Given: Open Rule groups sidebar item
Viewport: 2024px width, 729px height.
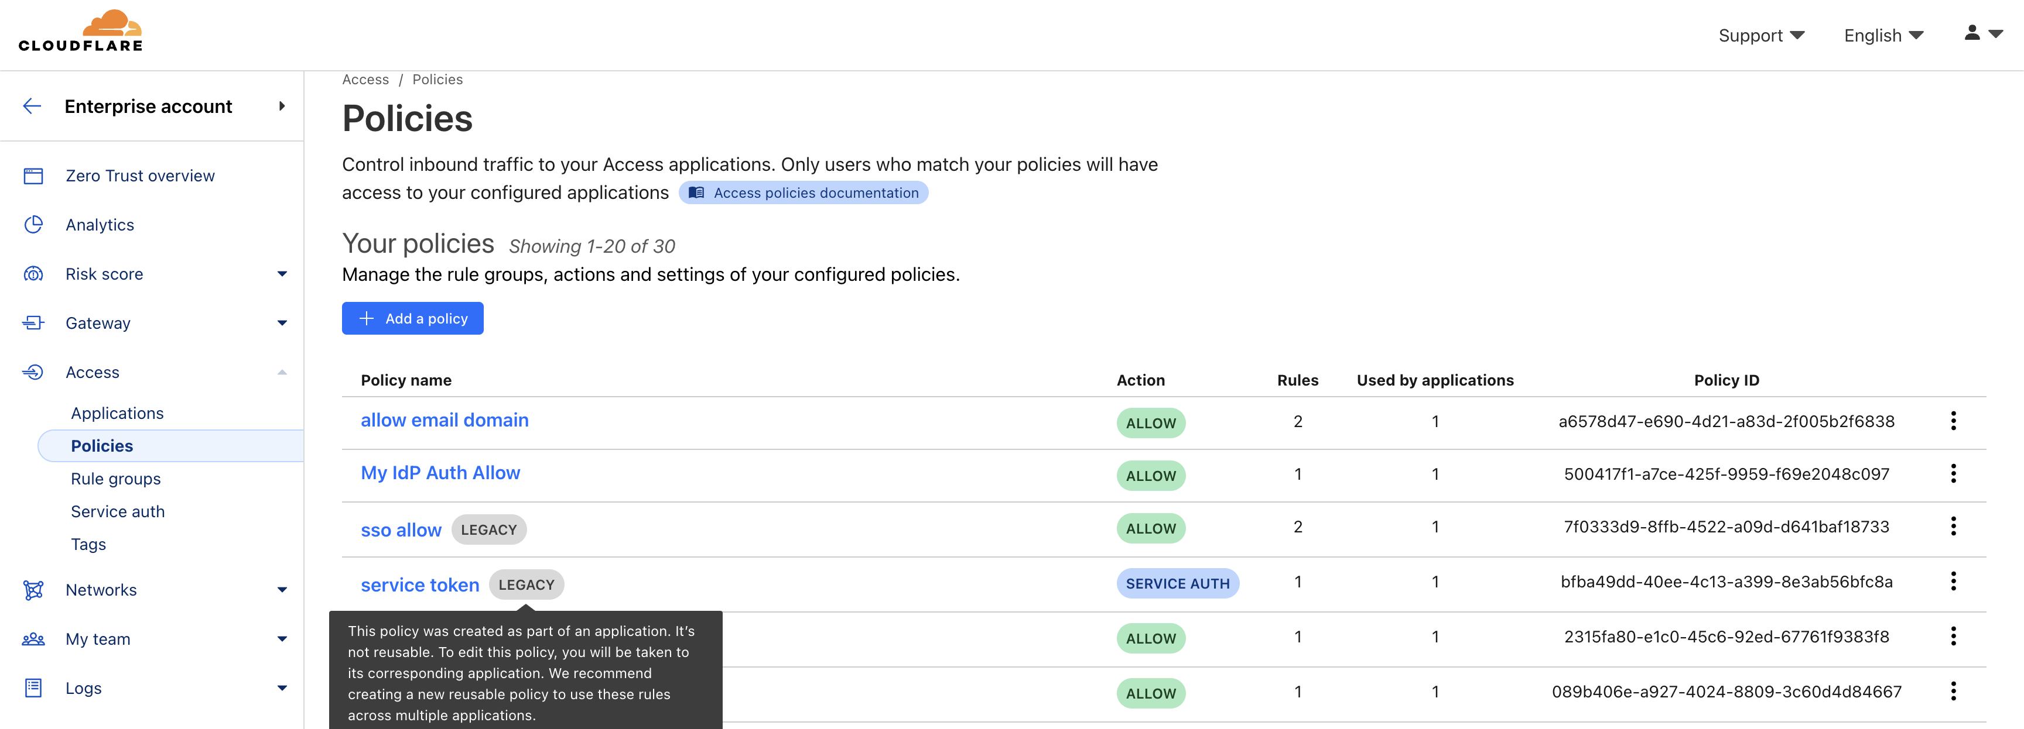Looking at the screenshot, I should point(115,479).
